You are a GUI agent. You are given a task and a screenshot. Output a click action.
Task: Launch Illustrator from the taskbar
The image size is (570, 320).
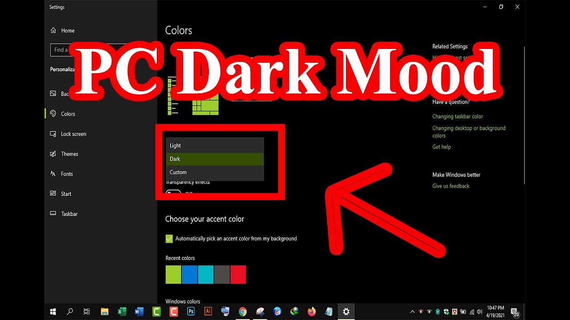[x=208, y=312]
